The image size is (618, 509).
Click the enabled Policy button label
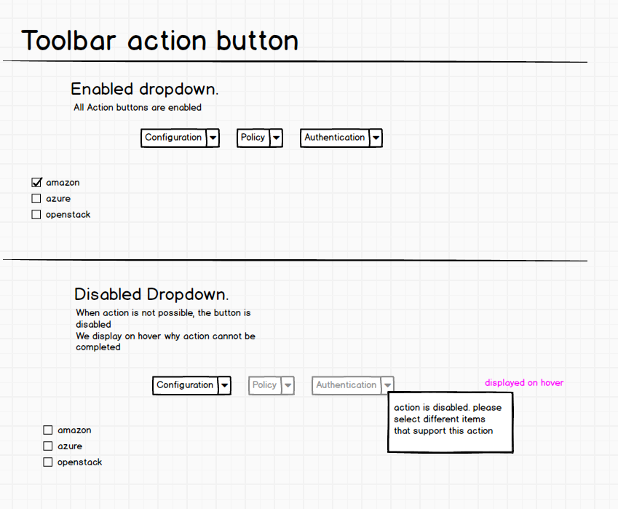[253, 138]
